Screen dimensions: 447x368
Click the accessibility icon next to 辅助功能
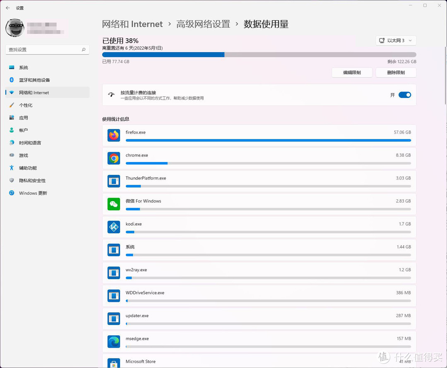click(12, 168)
